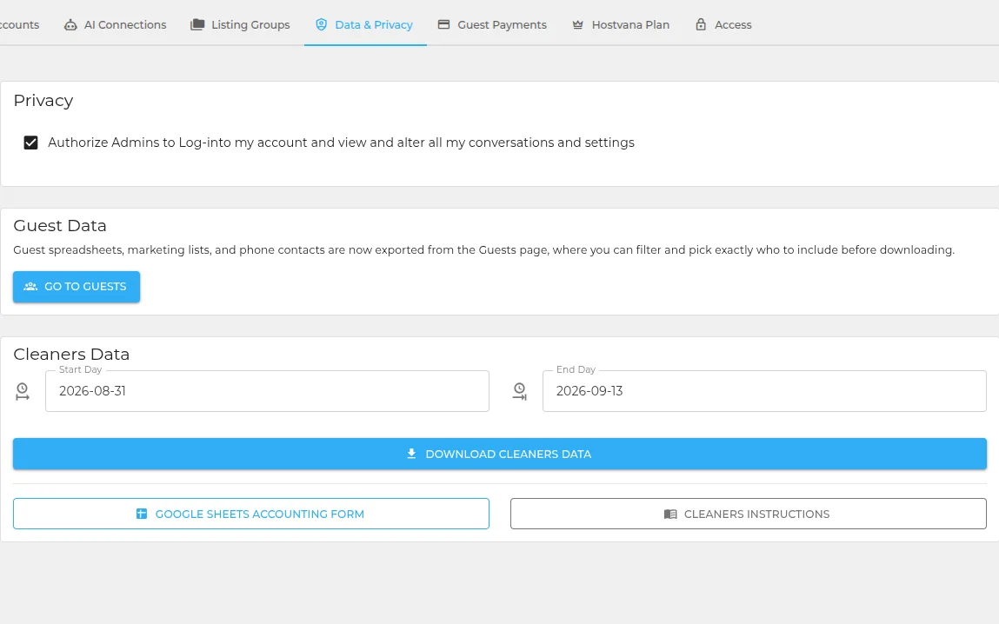Click the folder icon for Listing Groups
999x624 pixels.
[x=197, y=25]
